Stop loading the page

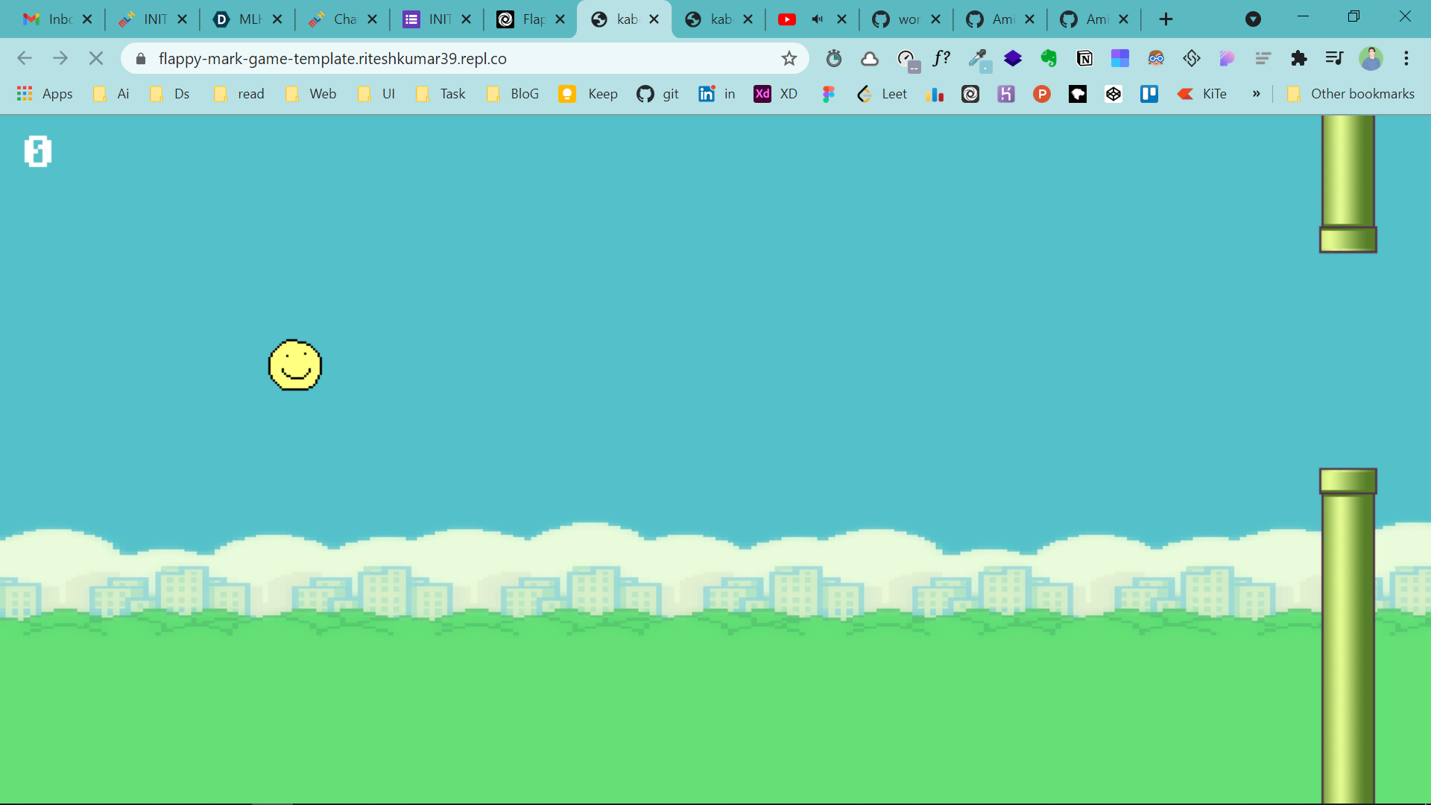pyautogui.click(x=96, y=58)
